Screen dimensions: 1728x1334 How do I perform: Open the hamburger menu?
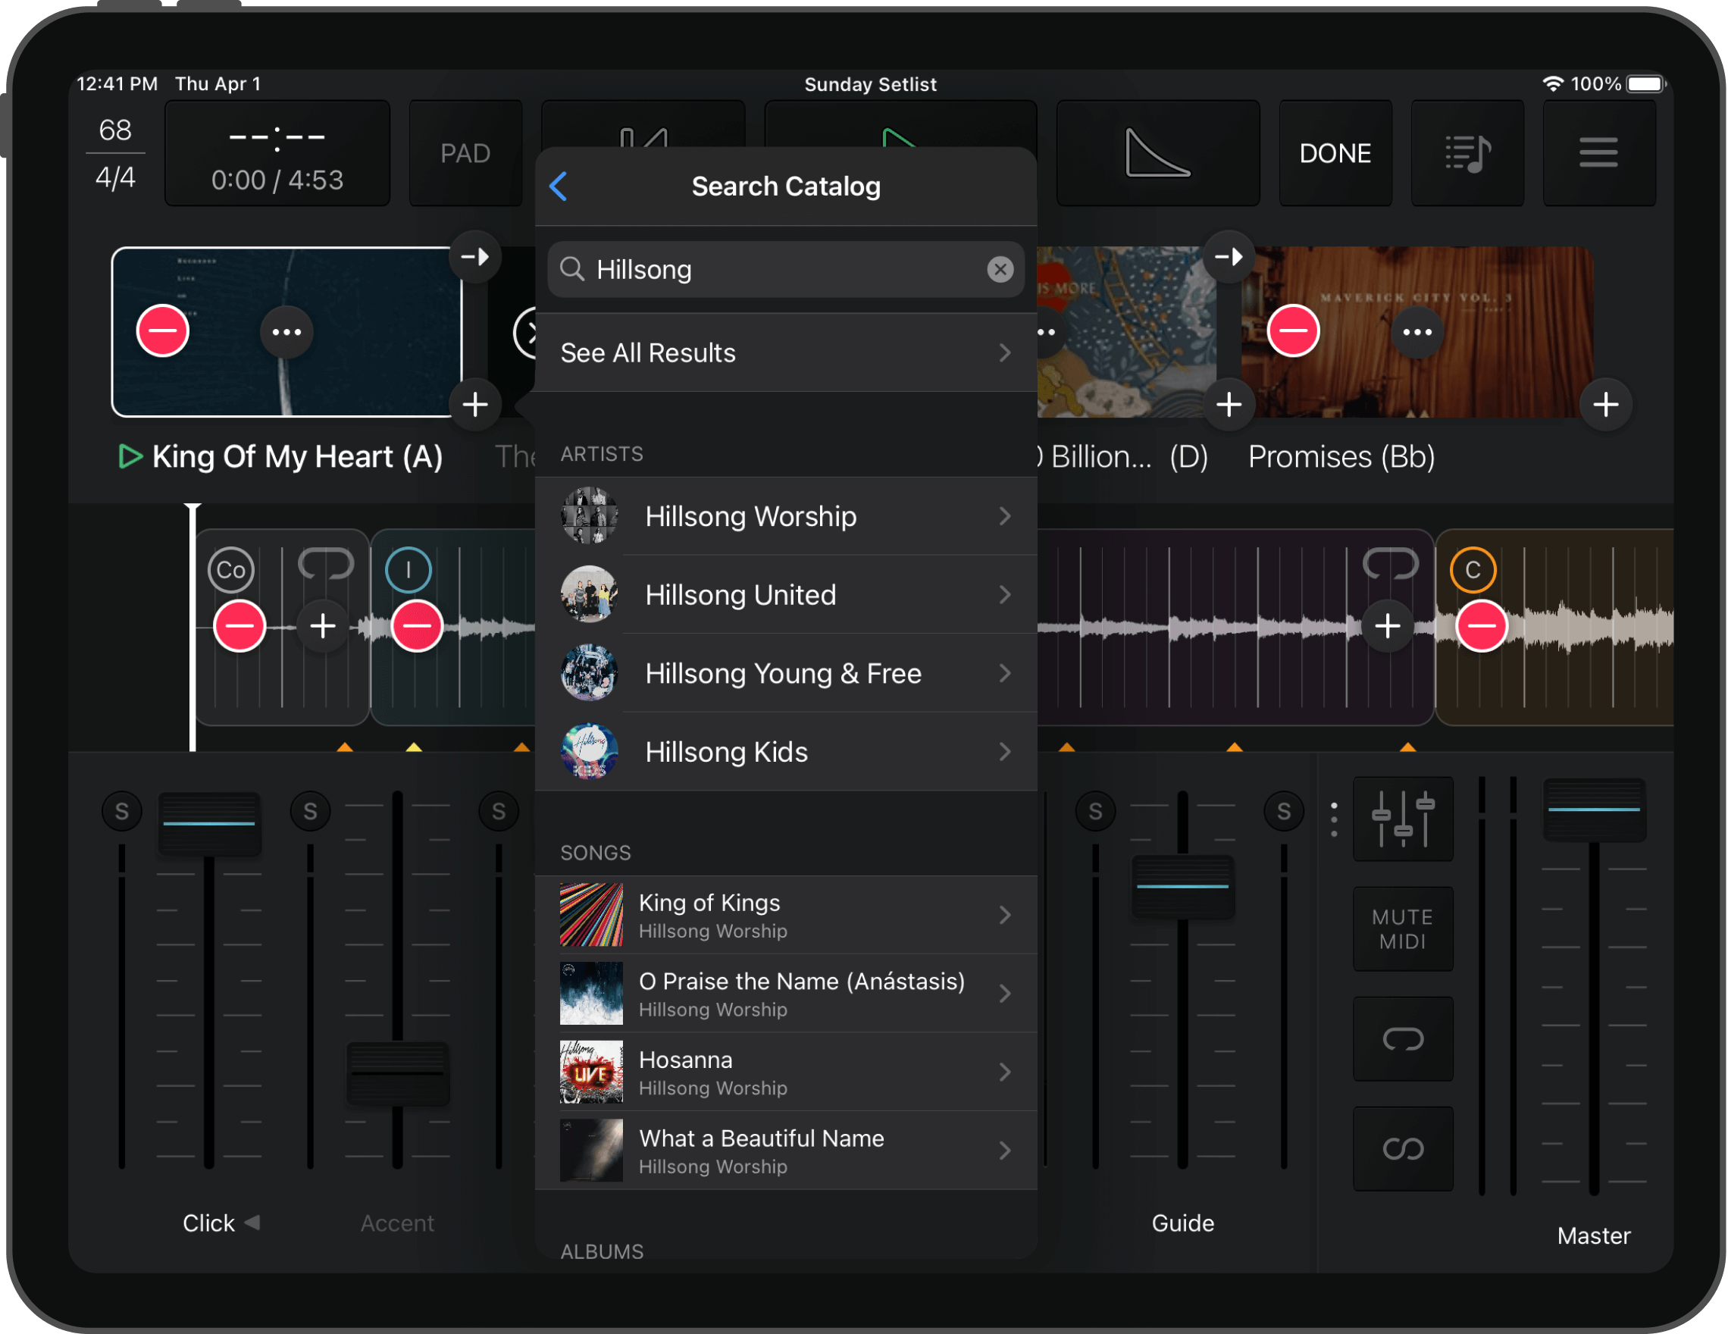(1598, 152)
